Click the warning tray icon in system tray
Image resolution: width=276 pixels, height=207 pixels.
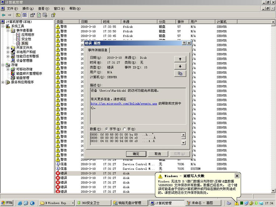pyautogui.click(x=237, y=203)
